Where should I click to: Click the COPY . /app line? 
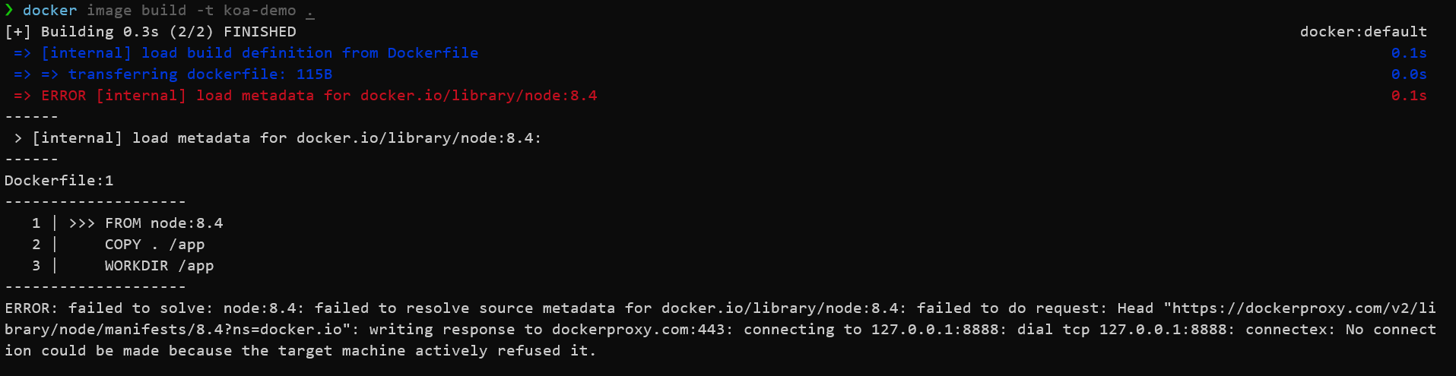154,245
